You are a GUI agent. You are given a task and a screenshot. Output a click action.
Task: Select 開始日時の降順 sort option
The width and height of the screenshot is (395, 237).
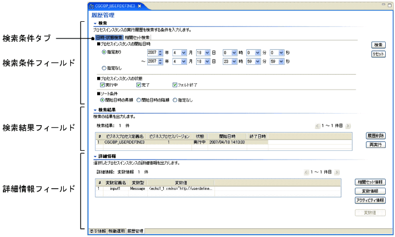point(139,100)
